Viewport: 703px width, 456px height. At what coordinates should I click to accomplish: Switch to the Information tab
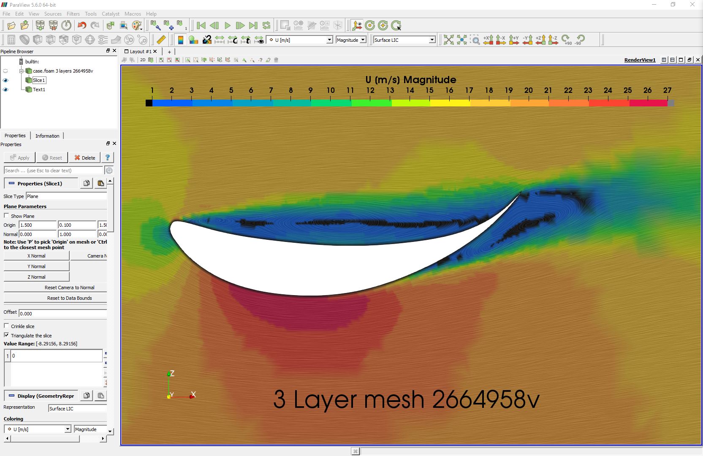point(47,136)
